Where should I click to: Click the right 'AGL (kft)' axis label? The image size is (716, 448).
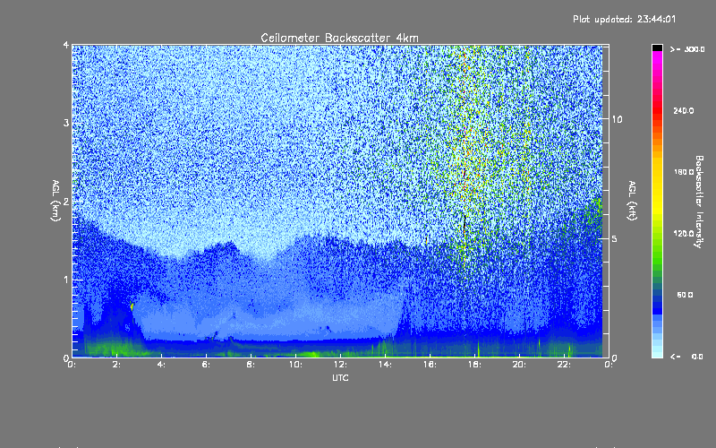coord(633,201)
